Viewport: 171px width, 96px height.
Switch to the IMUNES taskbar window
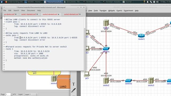[33, 2]
